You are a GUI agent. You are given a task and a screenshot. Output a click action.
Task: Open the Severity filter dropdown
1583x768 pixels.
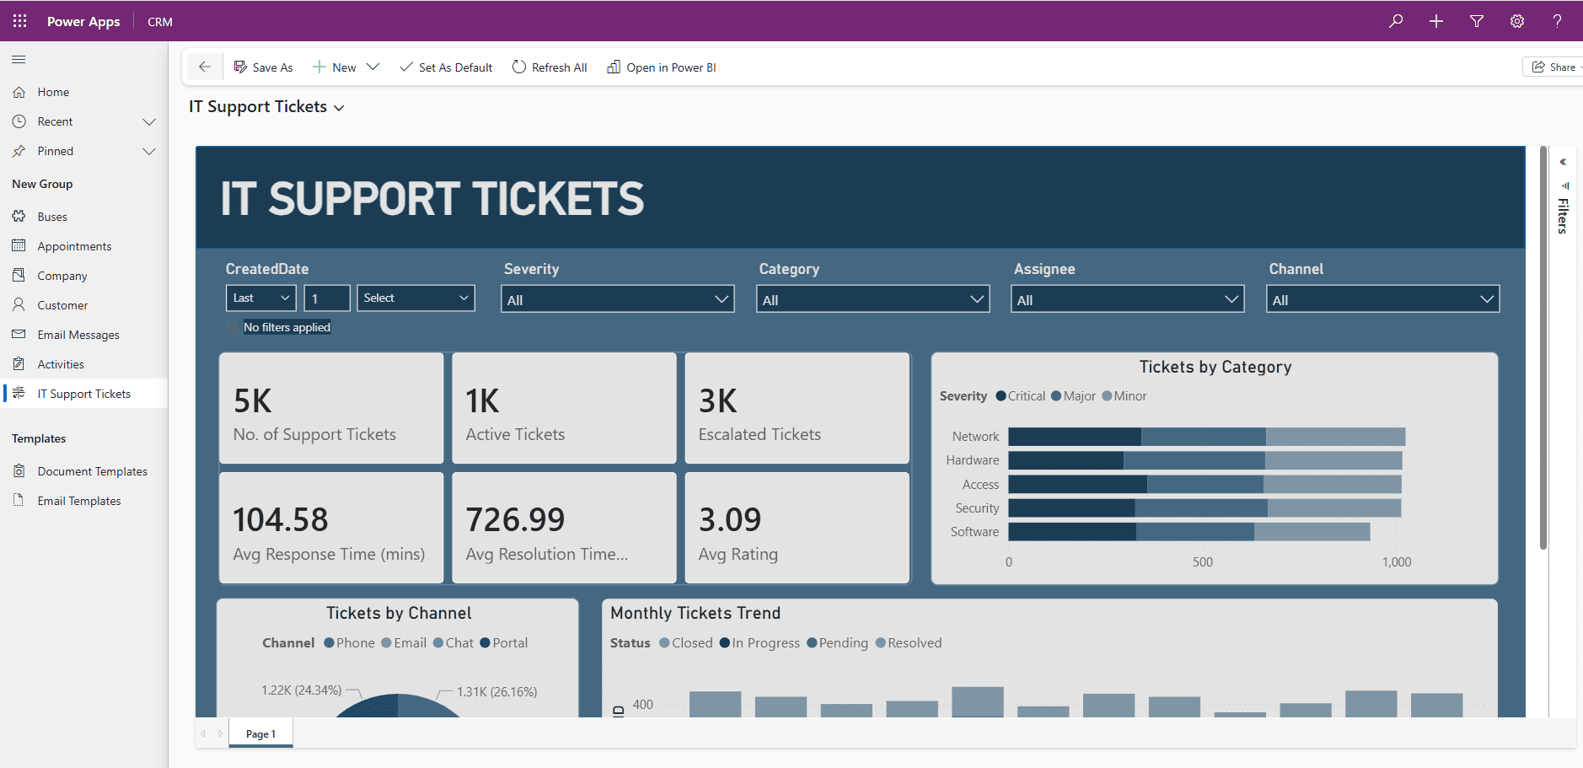(x=616, y=298)
